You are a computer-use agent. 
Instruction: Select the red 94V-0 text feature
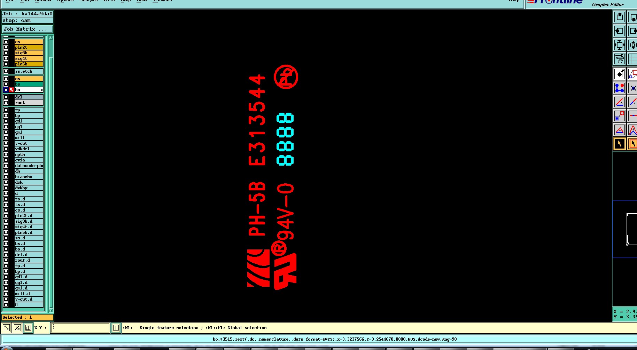(286, 212)
